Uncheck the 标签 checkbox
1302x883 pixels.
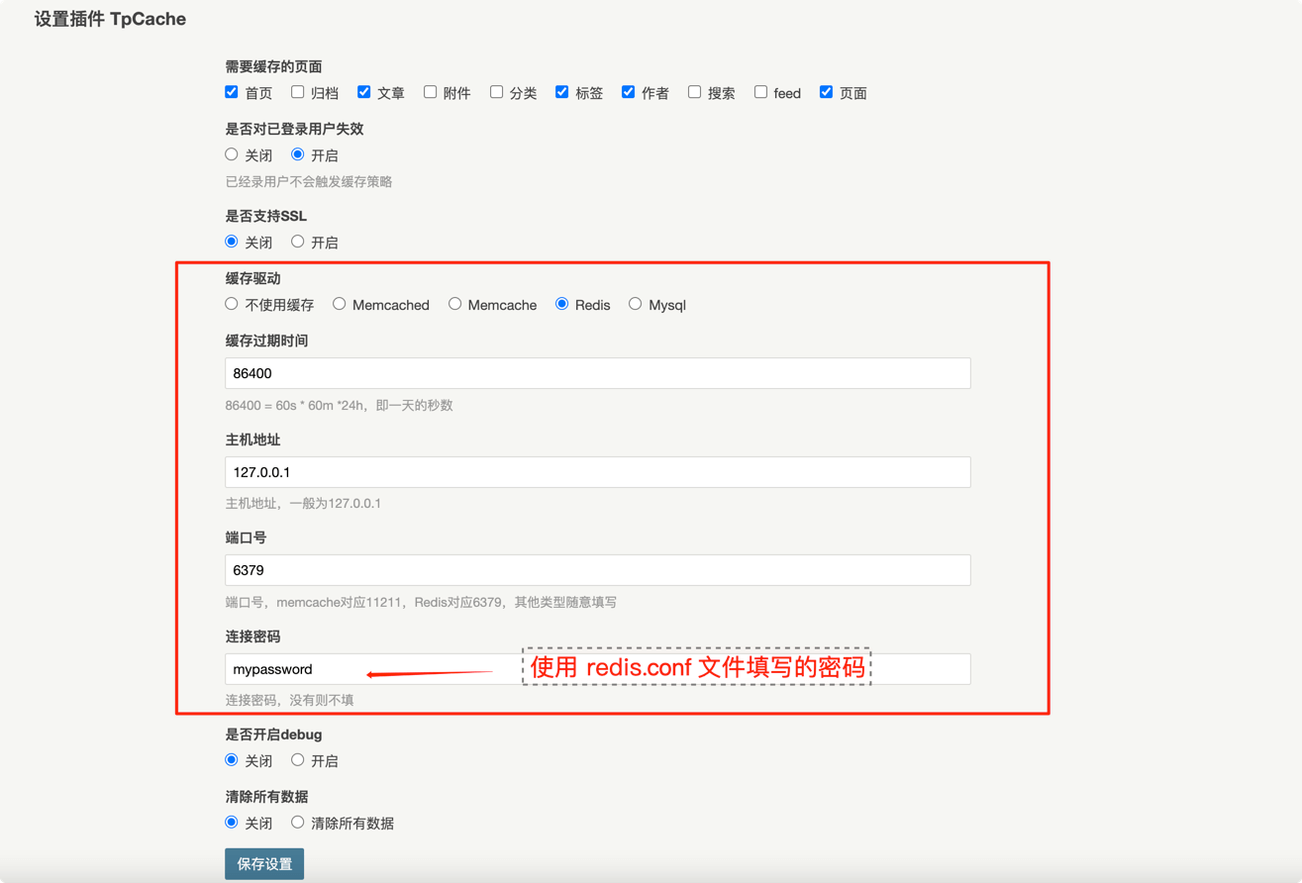(561, 92)
